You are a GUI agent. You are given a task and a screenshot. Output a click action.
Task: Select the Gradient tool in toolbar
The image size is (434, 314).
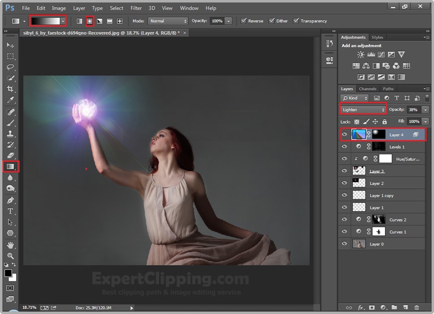click(x=10, y=166)
